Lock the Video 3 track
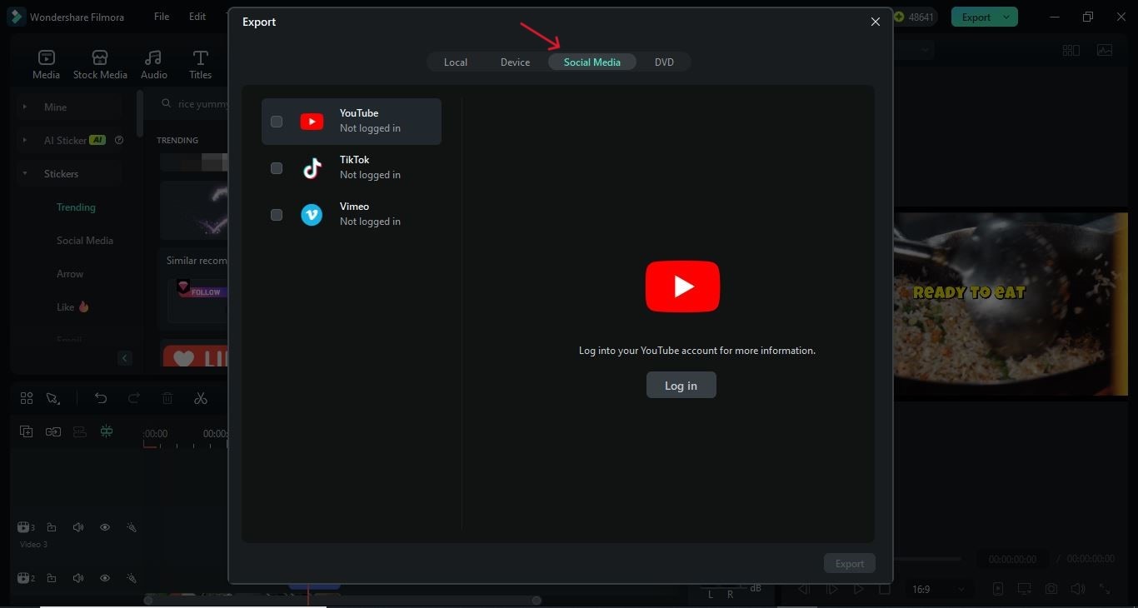1138x608 pixels. click(52, 527)
